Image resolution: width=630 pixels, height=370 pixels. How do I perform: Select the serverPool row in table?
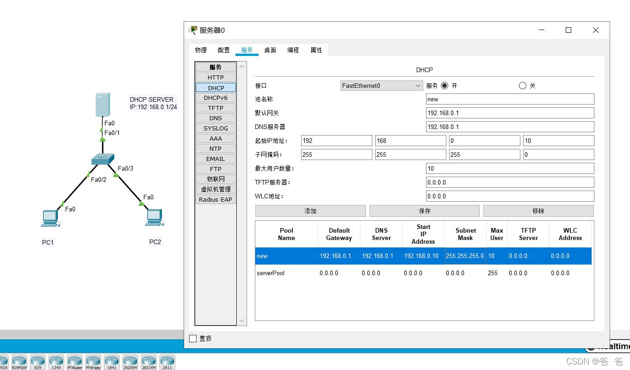pyautogui.click(x=423, y=273)
